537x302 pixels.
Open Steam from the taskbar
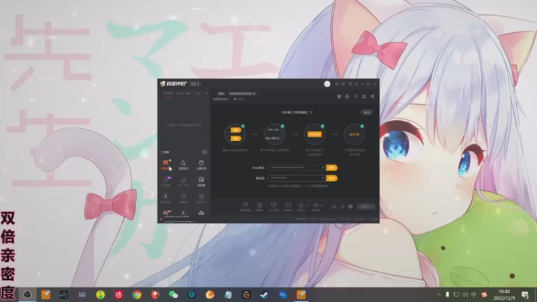coord(264,295)
